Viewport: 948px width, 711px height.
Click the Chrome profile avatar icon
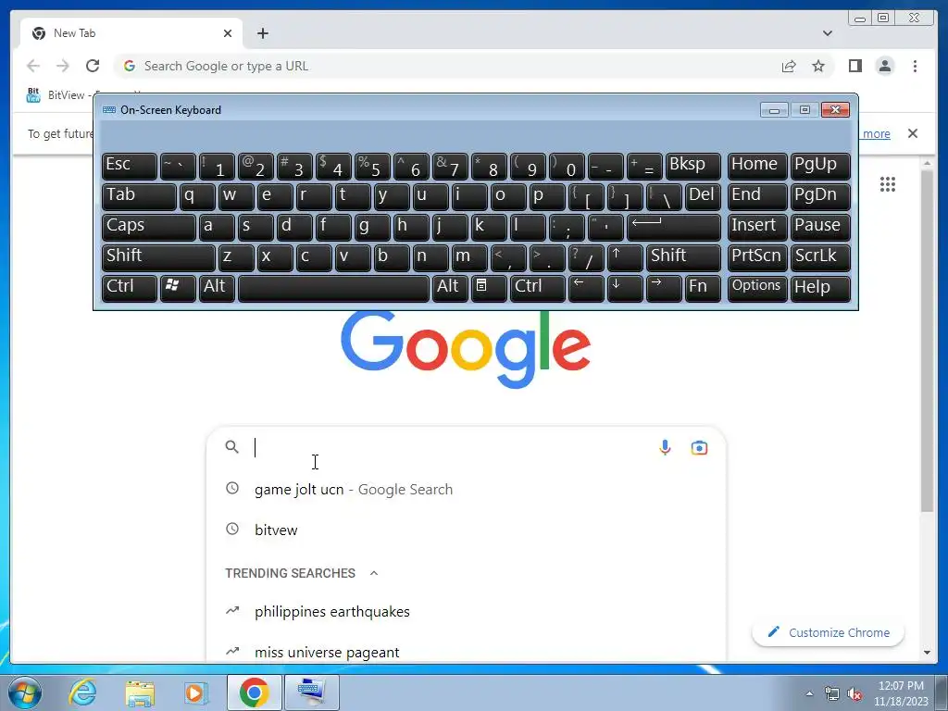pyautogui.click(x=884, y=66)
